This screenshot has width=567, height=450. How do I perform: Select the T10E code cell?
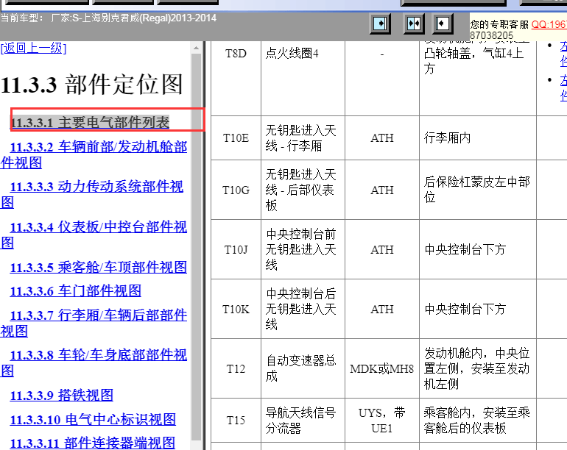236,138
